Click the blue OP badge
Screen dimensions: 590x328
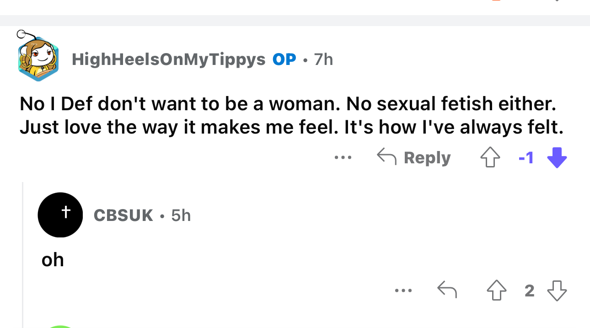point(284,59)
